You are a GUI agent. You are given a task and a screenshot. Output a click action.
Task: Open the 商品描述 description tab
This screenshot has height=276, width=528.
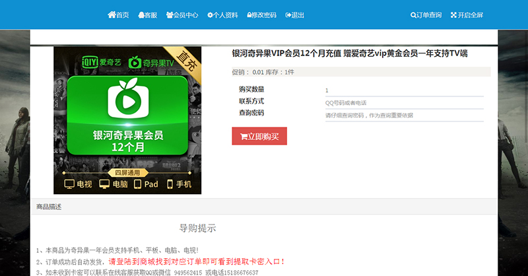pyautogui.click(x=49, y=207)
